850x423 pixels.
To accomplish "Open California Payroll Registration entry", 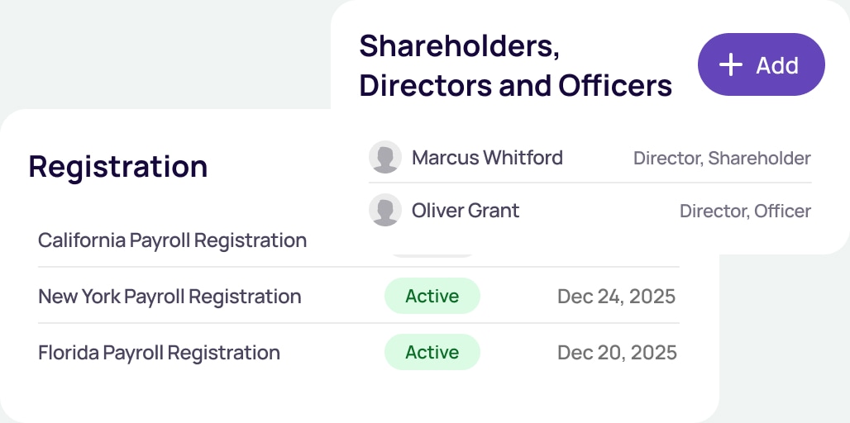I will tap(172, 240).
